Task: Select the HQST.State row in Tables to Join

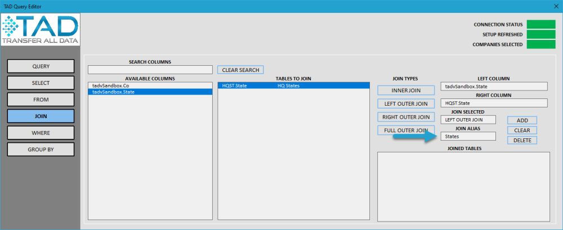Action: coord(293,85)
